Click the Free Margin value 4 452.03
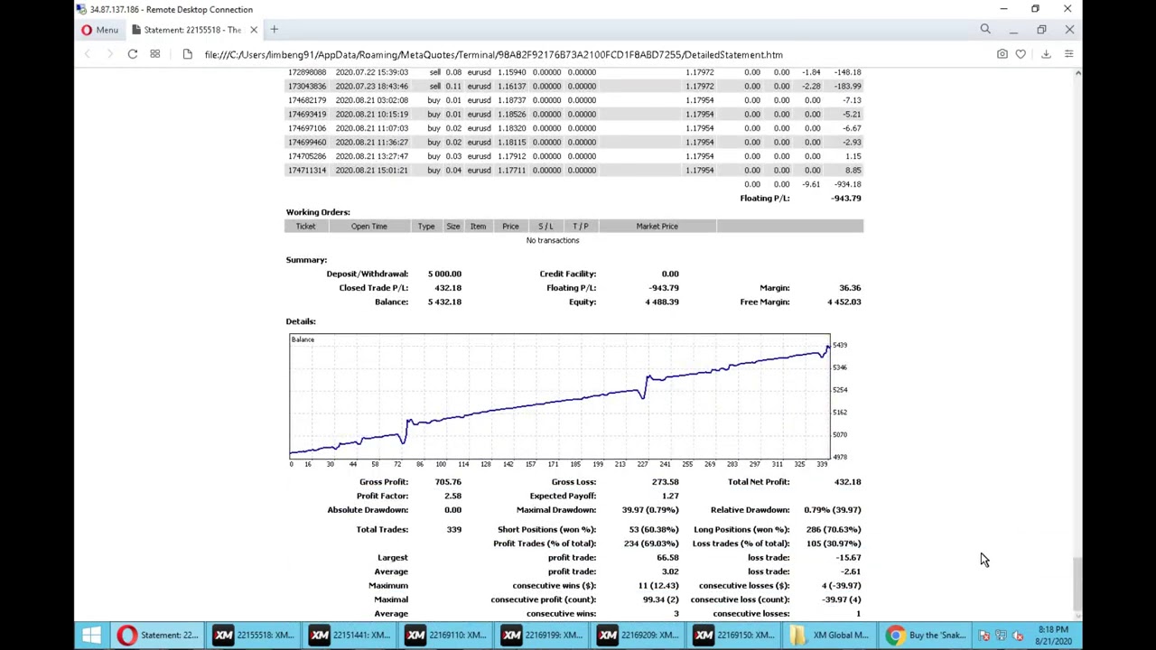 [x=844, y=302]
